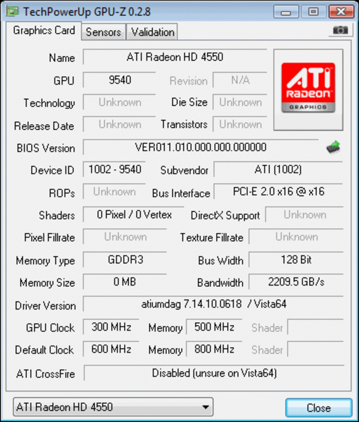Click the Texture Fillrate Unknown field
Viewport: 359px width, 422px height.
(296, 237)
